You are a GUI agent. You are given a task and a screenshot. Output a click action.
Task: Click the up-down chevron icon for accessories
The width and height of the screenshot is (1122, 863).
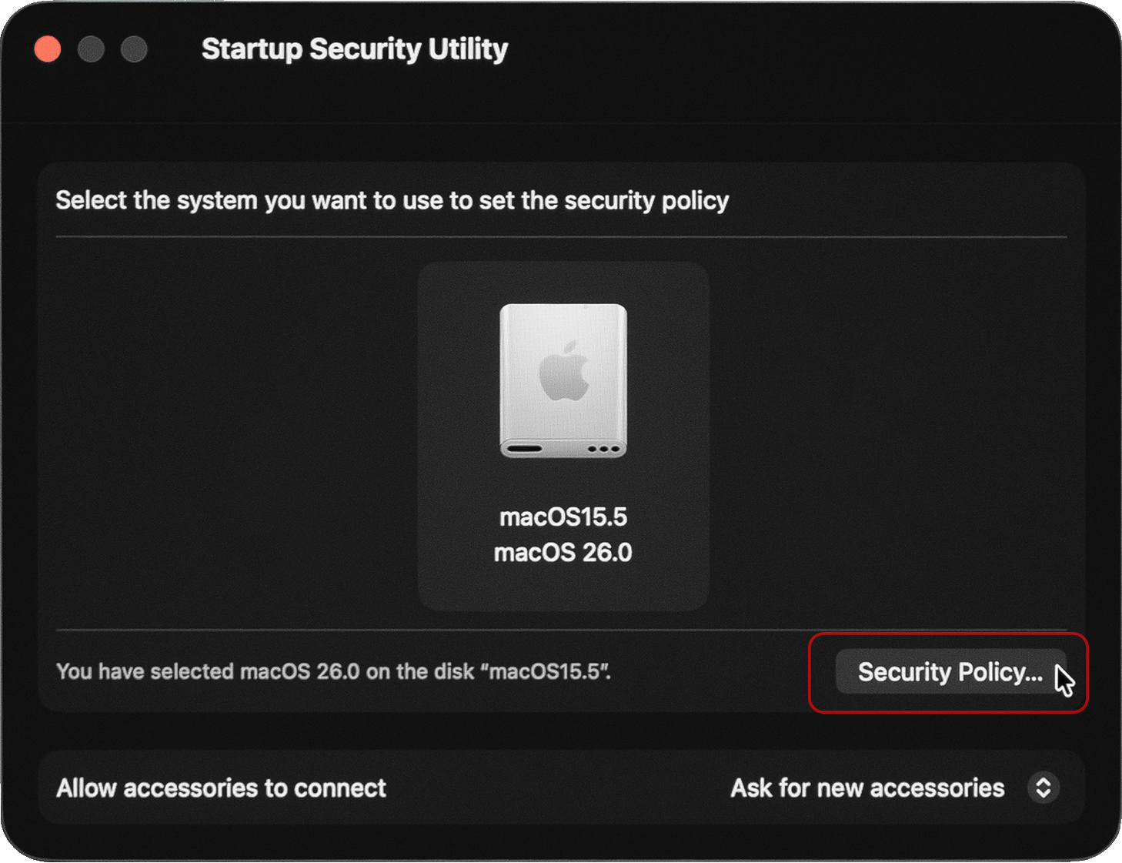(x=1043, y=788)
